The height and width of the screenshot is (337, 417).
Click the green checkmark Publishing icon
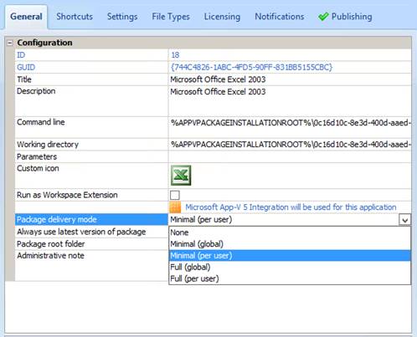pos(323,17)
